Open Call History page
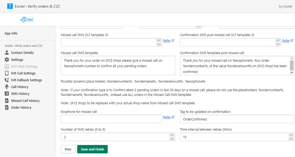This screenshot has width=295, height=157. pos(20,87)
